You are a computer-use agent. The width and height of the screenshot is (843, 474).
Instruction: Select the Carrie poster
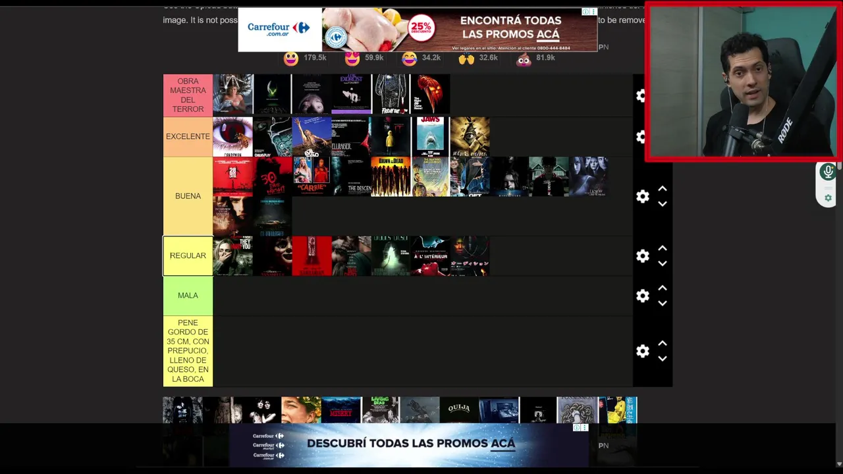[312, 176]
